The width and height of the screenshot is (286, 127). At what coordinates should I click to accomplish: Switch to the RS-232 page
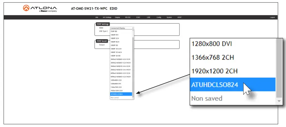[x=128, y=17]
